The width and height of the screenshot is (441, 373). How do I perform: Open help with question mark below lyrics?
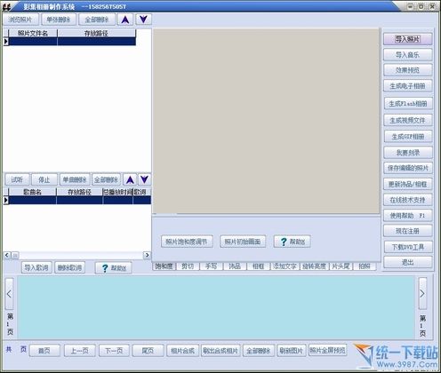pyautogui.click(x=114, y=268)
